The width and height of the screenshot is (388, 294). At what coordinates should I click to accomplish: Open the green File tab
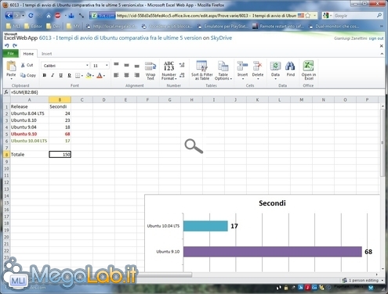[10, 53]
